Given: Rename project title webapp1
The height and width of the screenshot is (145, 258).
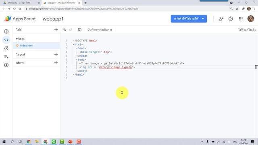Looking at the screenshot, I should pos(53,19).
